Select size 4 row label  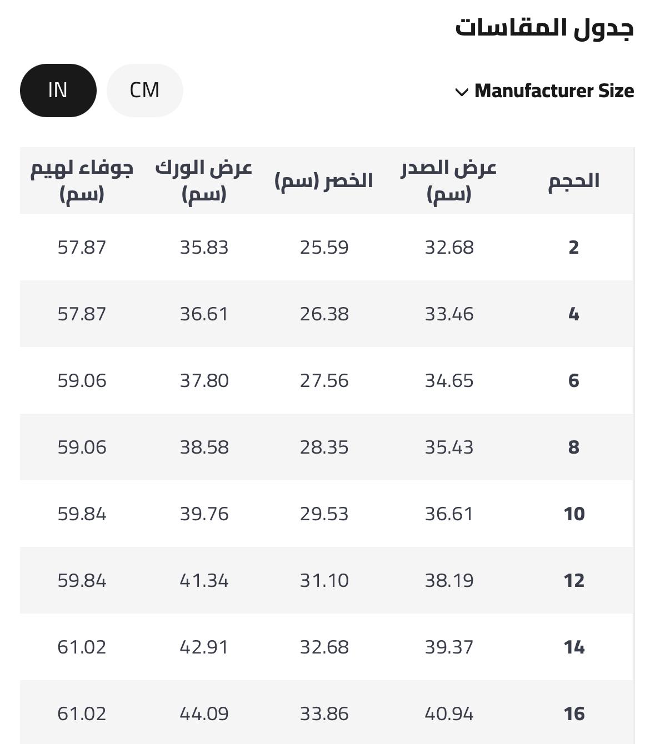click(x=573, y=314)
